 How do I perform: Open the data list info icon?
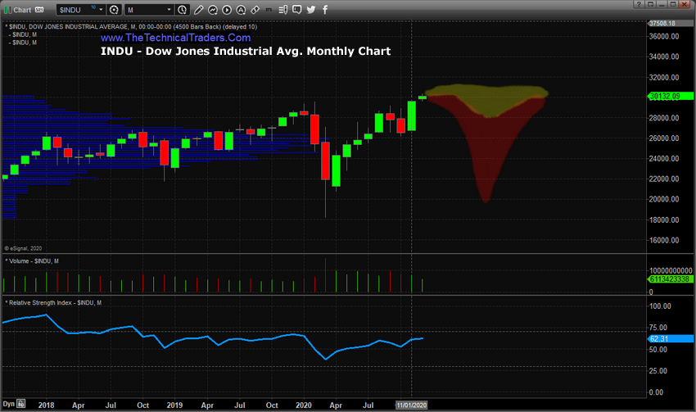(x=282, y=10)
